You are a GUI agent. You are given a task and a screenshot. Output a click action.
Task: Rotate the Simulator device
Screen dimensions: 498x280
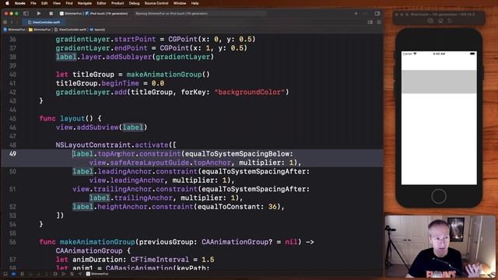pos(450,21)
